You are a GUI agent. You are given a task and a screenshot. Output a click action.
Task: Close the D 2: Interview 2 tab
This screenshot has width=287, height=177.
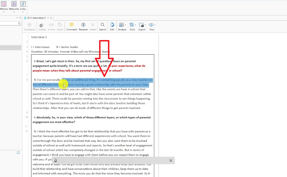tap(51, 18)
